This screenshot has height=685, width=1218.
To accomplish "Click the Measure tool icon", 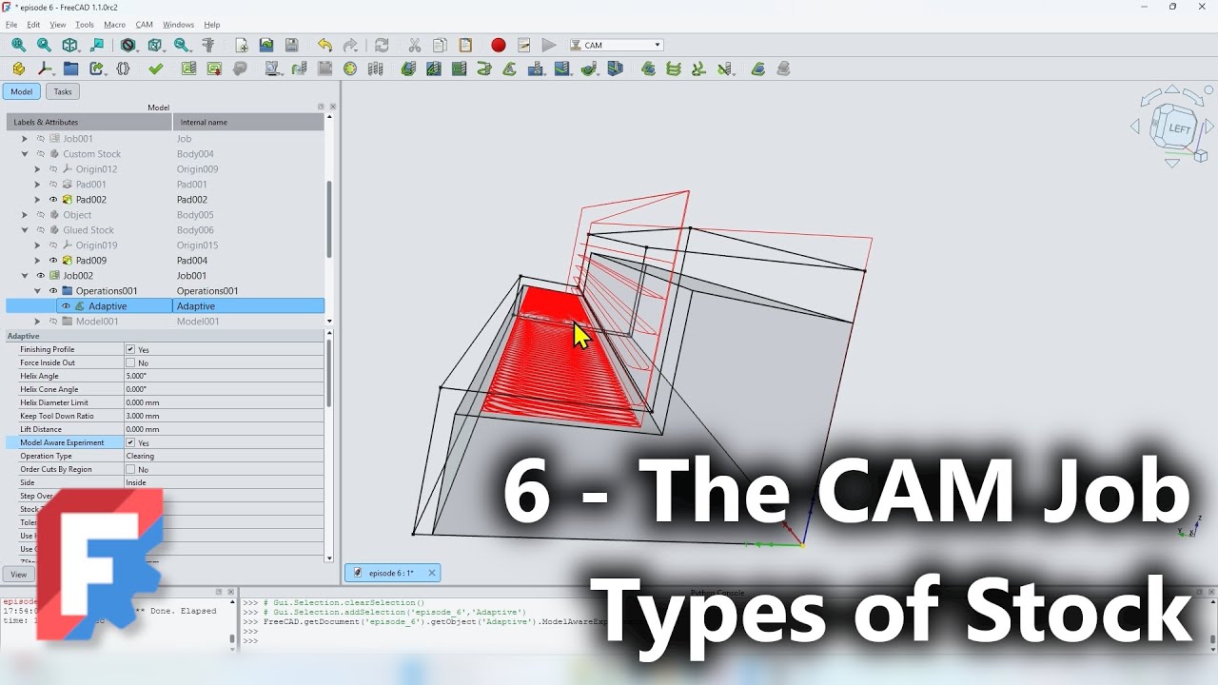I will pyautogui.click(x=207, y=45).
